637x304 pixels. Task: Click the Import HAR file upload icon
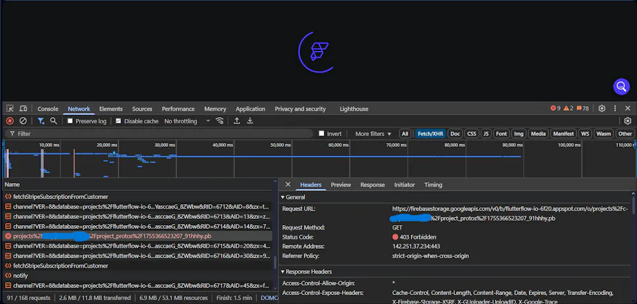pos(237,121)
